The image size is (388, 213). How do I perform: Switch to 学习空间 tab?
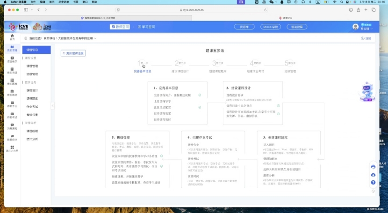click(145, 27)
